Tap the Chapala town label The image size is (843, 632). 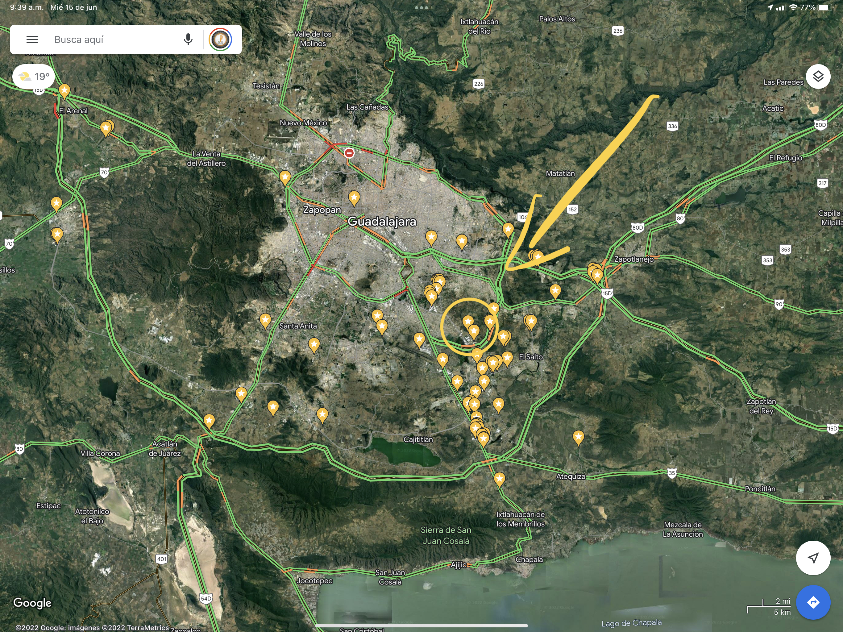[x=529, y=559]
